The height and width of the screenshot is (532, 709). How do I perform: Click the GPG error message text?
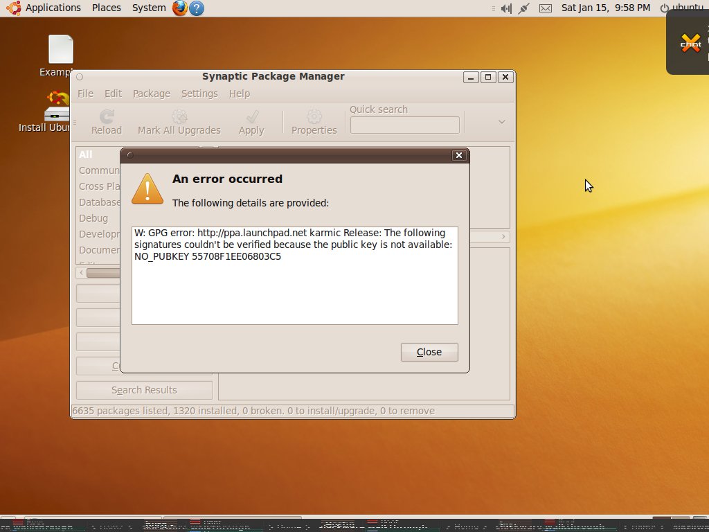(293, 245)
